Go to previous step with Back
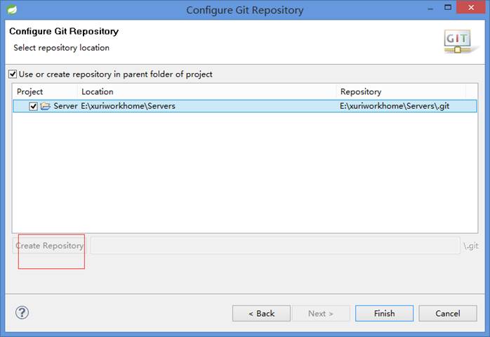The width and height of the screenshot is (490, 337). point(261,313)
